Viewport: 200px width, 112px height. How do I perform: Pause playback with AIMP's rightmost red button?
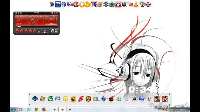35,31
